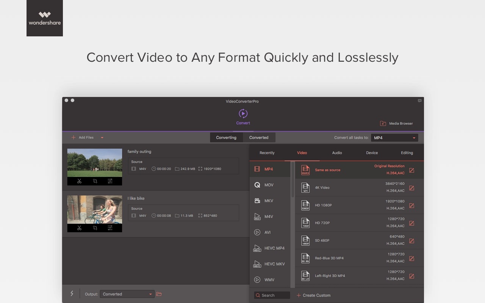Viewport: 485px width, 303px height.
Task: Open the Device format tab
Action: click(x=372, y=153)
